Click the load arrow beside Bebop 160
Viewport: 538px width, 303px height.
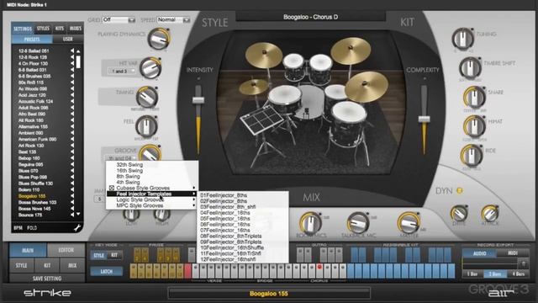click(72, 158)
